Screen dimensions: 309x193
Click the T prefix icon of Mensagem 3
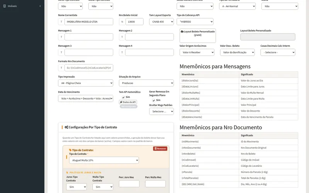pos(61,52)
